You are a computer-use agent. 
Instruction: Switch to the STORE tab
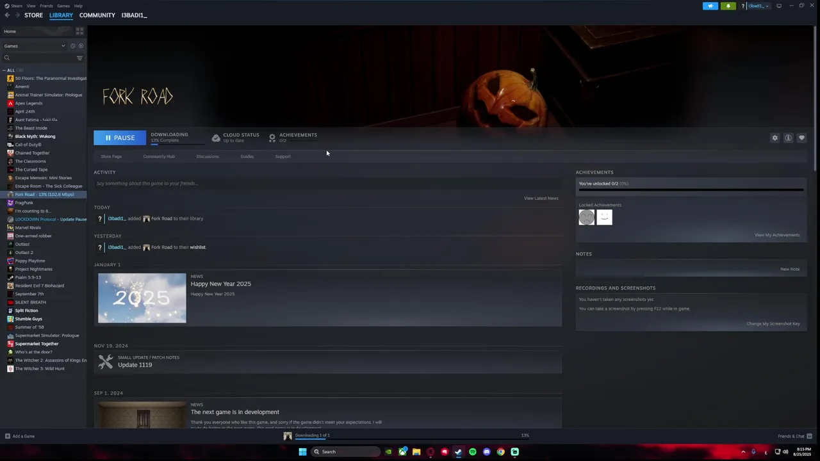click(x=33, y=15)
